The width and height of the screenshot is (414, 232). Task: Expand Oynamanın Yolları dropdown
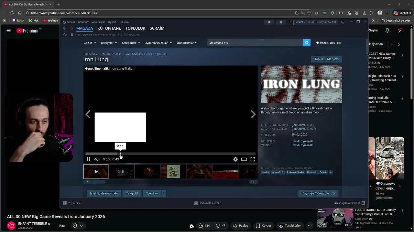pos(158,43)
